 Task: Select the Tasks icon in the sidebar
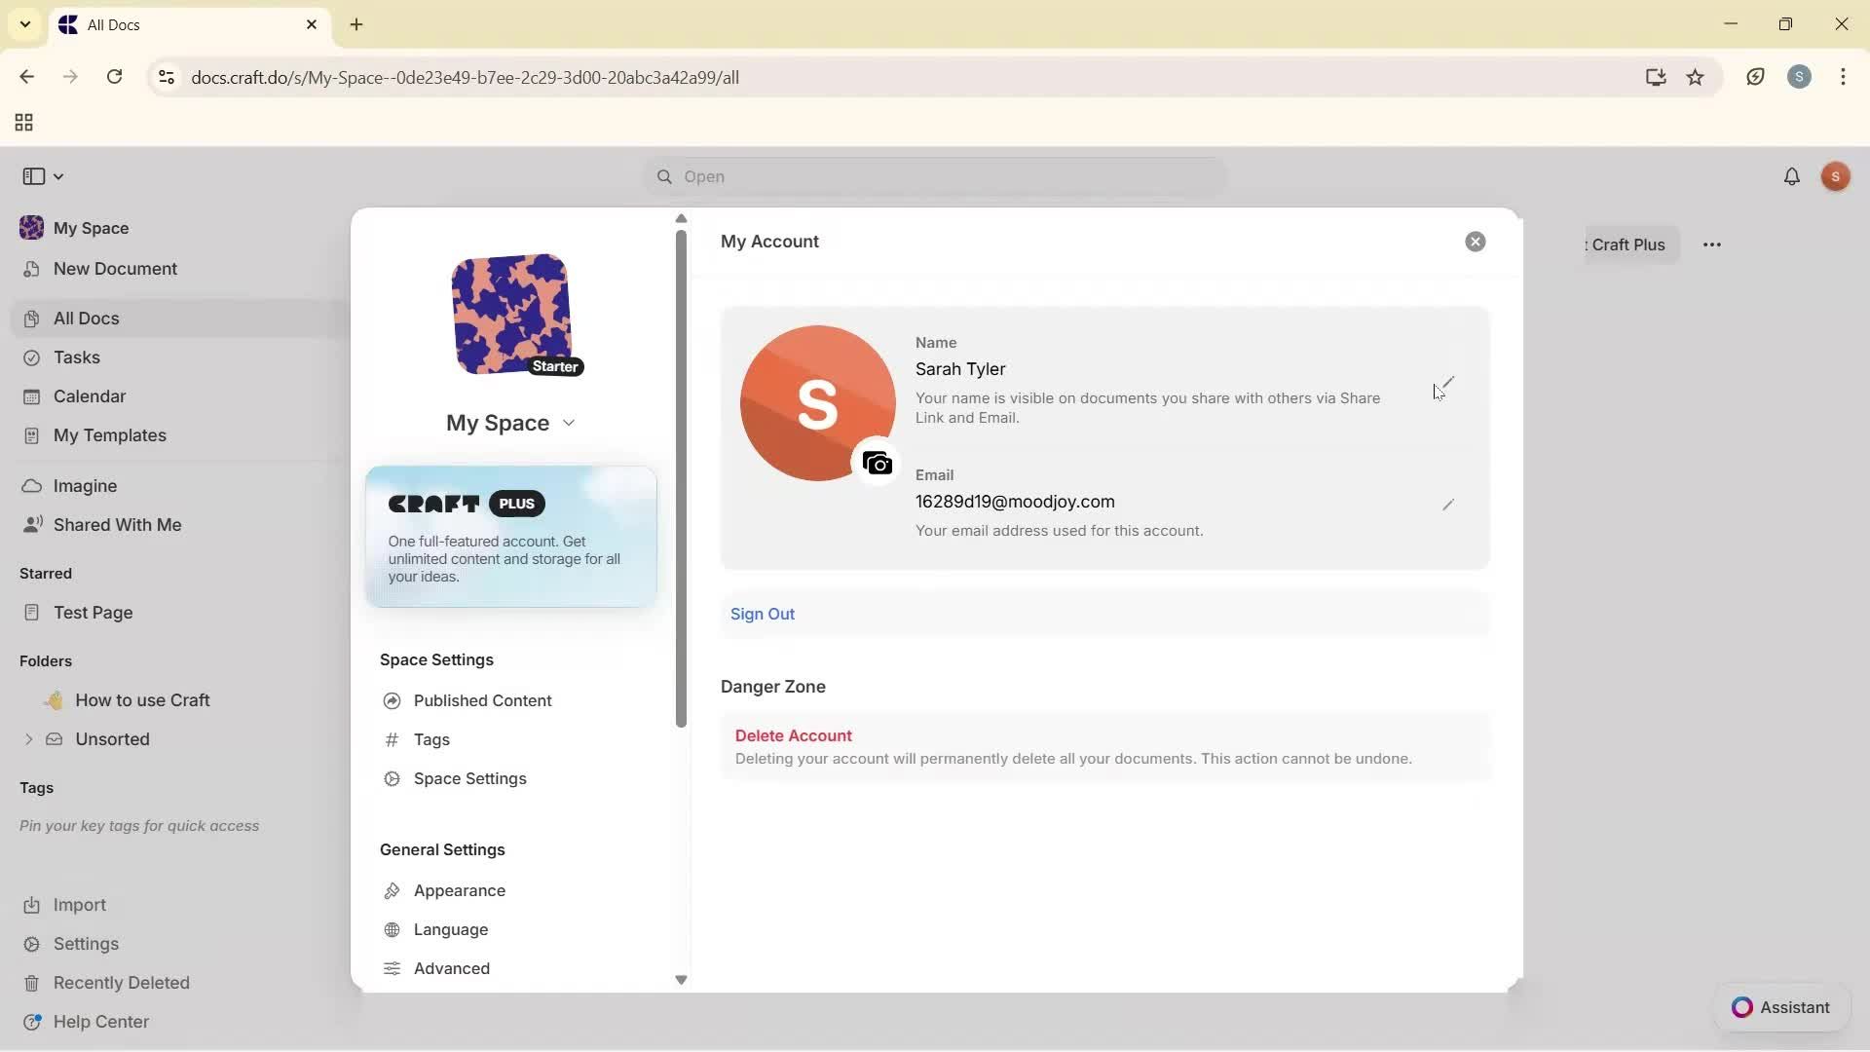(32, 357)
